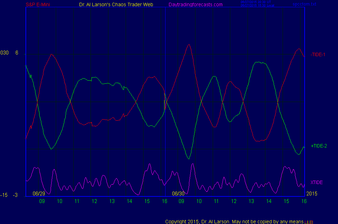Click the UT timestamp in the header
This screenshot has height=224, width=338.
pos(256,2)
